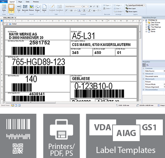
Task: Switch to the Layout ribbon tab
Action: click(x=12, y=2)
